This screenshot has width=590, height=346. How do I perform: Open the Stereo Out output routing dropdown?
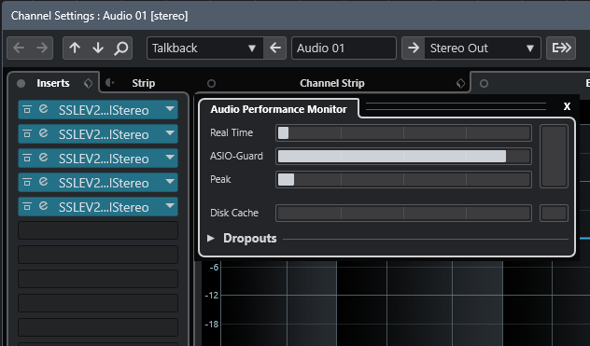[483, 48]
